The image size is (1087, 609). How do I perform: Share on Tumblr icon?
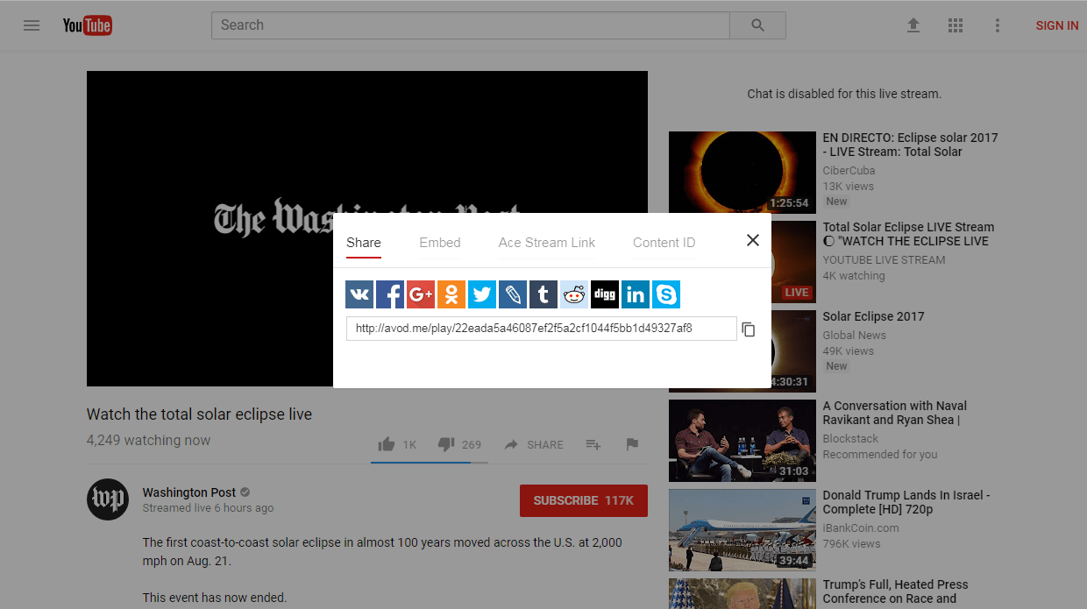click(543, 294)
